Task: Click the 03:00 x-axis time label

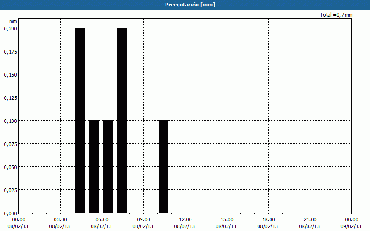Action: coord(61,220)
